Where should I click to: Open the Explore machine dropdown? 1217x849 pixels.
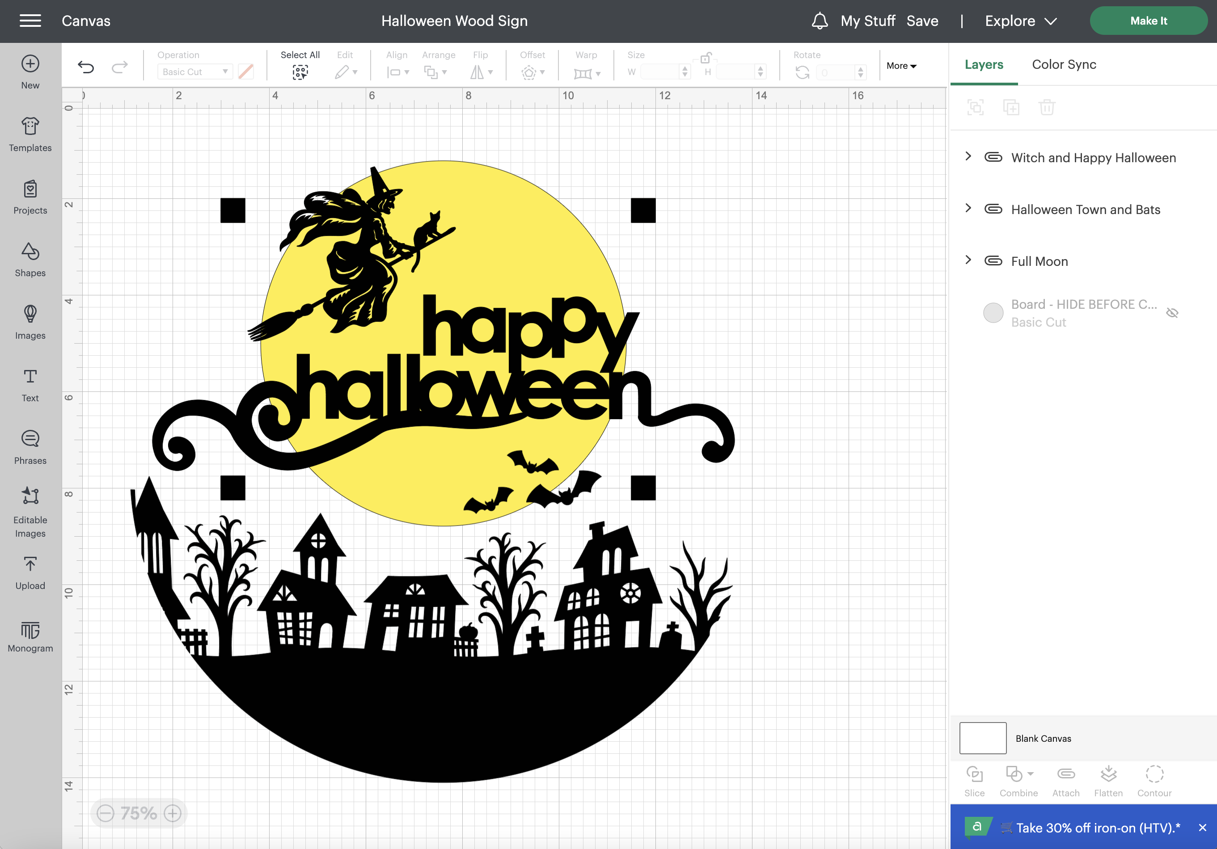(x=1020, y=21)
